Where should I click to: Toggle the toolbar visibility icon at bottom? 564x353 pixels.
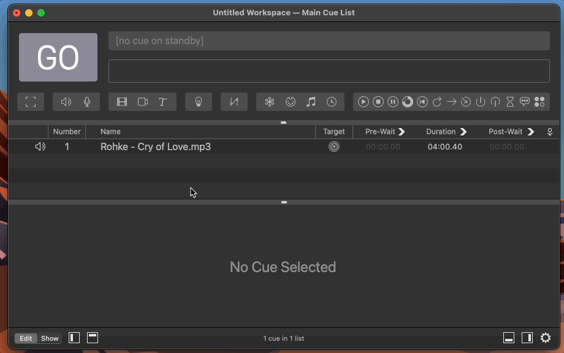pos(93,338)
